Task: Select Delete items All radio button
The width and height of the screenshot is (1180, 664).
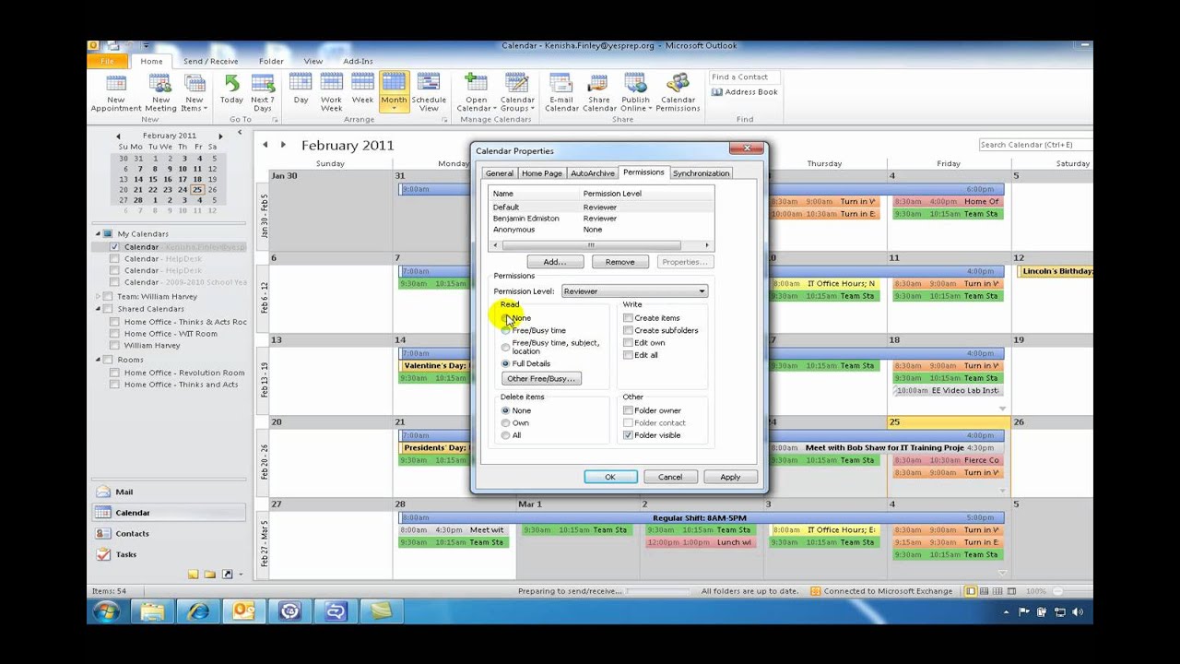Action: point(505,435)
